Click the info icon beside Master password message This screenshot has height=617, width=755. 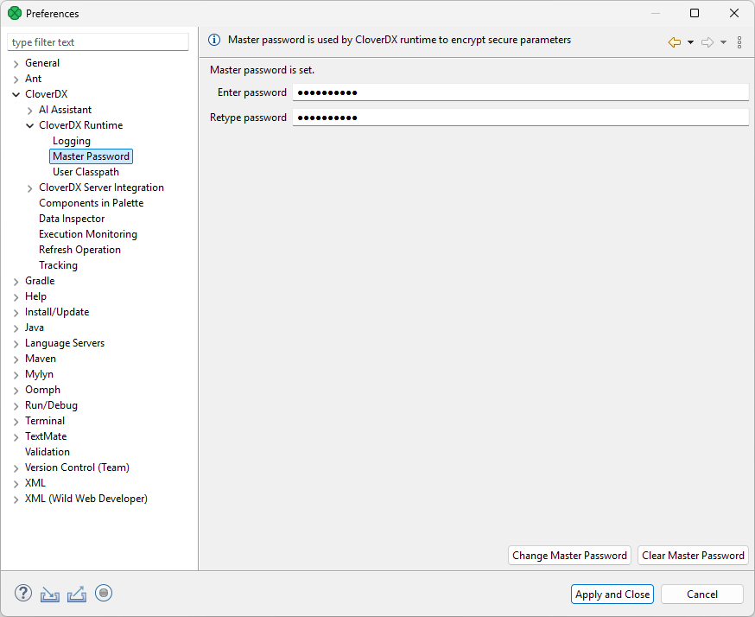[x=214, y=40]
